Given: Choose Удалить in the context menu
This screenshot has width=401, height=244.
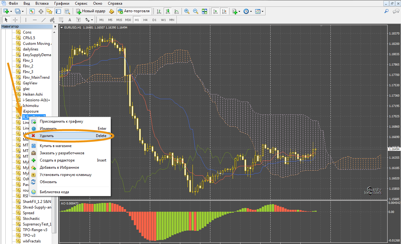Looking at the screenshot, I should tap(47, 136).
